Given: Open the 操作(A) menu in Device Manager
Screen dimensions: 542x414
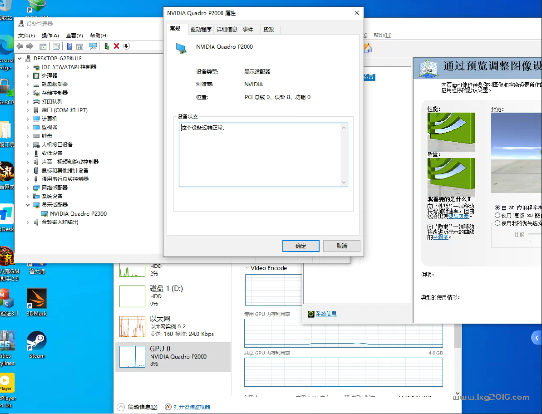Looking at the screenshot, I should pos(50,35).
